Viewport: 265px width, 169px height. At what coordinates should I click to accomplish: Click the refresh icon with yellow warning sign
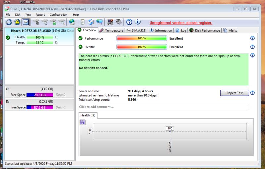tap(17, 22)
